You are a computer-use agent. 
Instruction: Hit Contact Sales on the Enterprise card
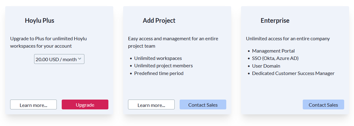click(x=323, y=105)
